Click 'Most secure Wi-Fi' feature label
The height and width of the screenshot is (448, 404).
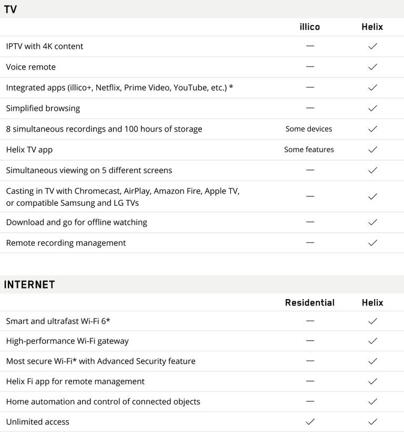100,361
